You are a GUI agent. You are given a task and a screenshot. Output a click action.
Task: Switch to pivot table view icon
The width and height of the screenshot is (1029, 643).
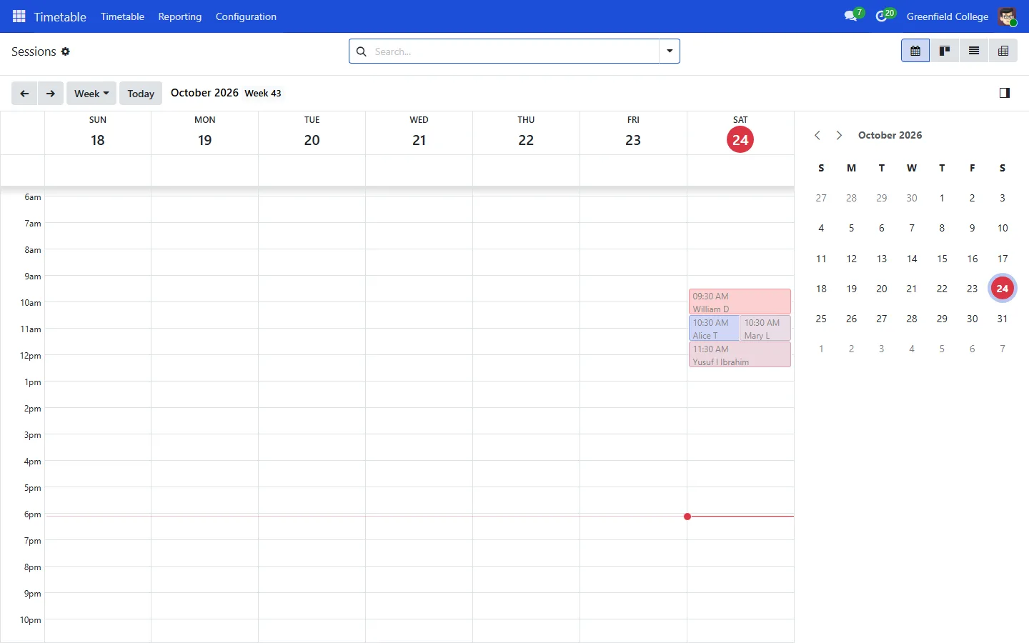1003,51
